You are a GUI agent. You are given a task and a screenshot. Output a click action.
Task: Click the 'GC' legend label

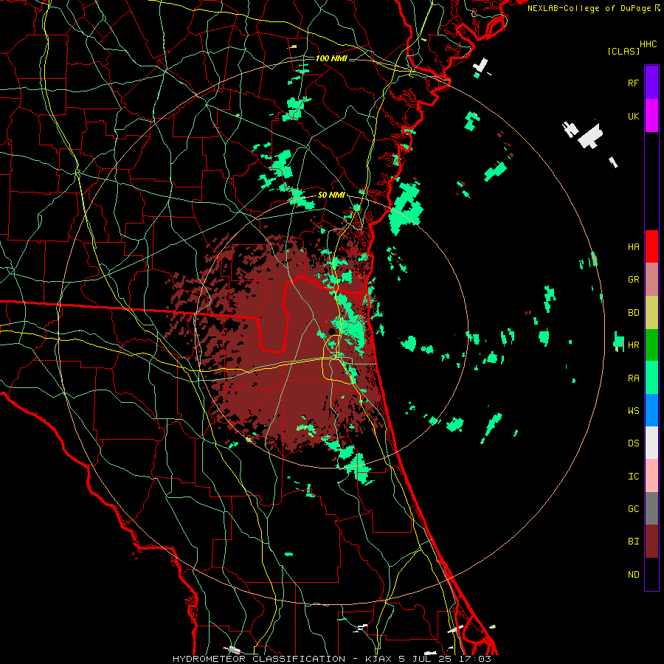pyautogui.click(x=633, y=508)
